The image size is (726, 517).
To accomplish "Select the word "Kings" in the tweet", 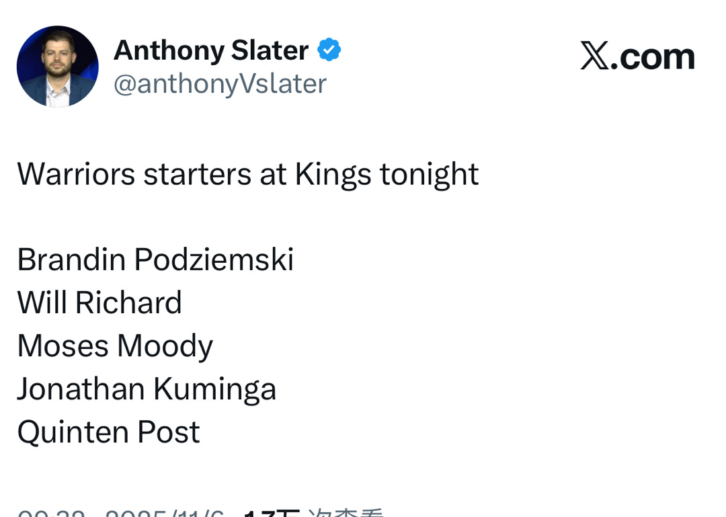I will pyautogui.click(x=333, y=174).
